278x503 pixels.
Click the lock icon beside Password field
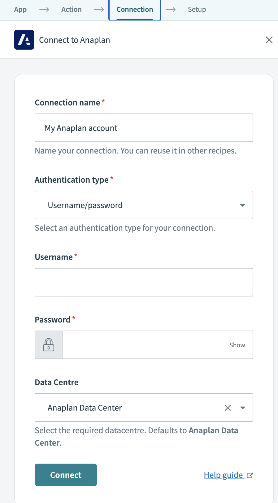tap(48, 345)
